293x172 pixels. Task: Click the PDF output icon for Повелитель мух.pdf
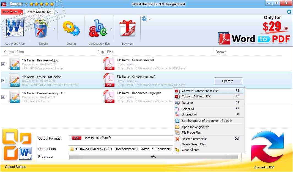click(109, 97)
